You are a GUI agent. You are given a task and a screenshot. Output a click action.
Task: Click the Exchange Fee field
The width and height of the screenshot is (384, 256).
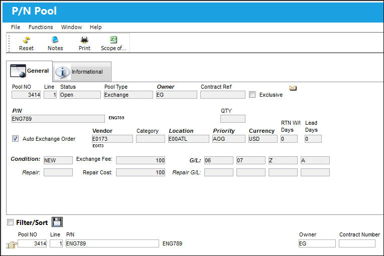[x=141, y=160]
